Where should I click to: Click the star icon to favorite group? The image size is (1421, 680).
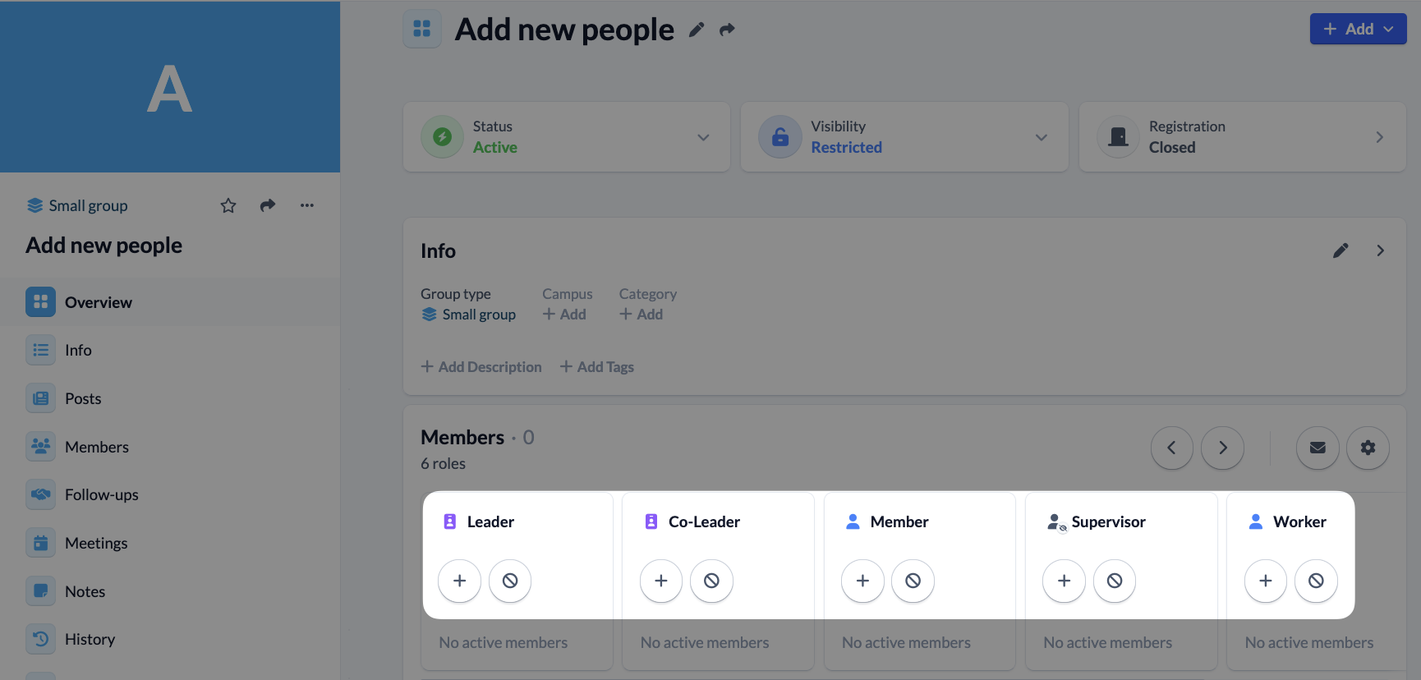[228, 205]
